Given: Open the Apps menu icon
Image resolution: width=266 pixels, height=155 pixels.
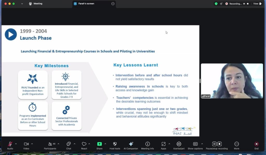Looking at the screenshot, I should click(x=163, y=144).
